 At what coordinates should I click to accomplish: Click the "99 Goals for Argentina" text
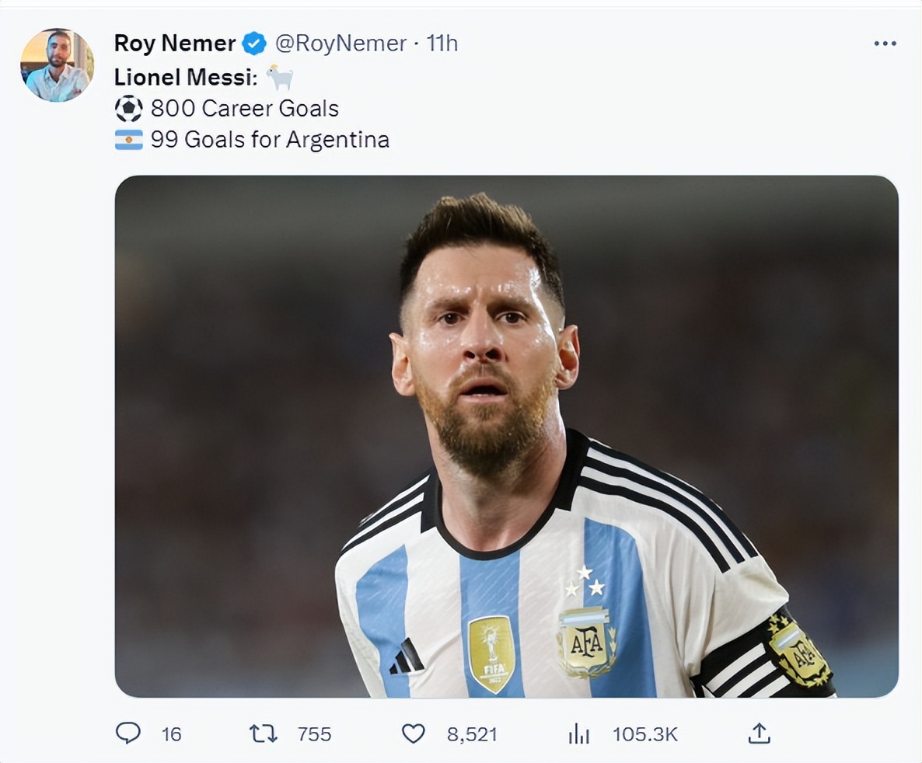pyautogui.click(x=270, y=140)
